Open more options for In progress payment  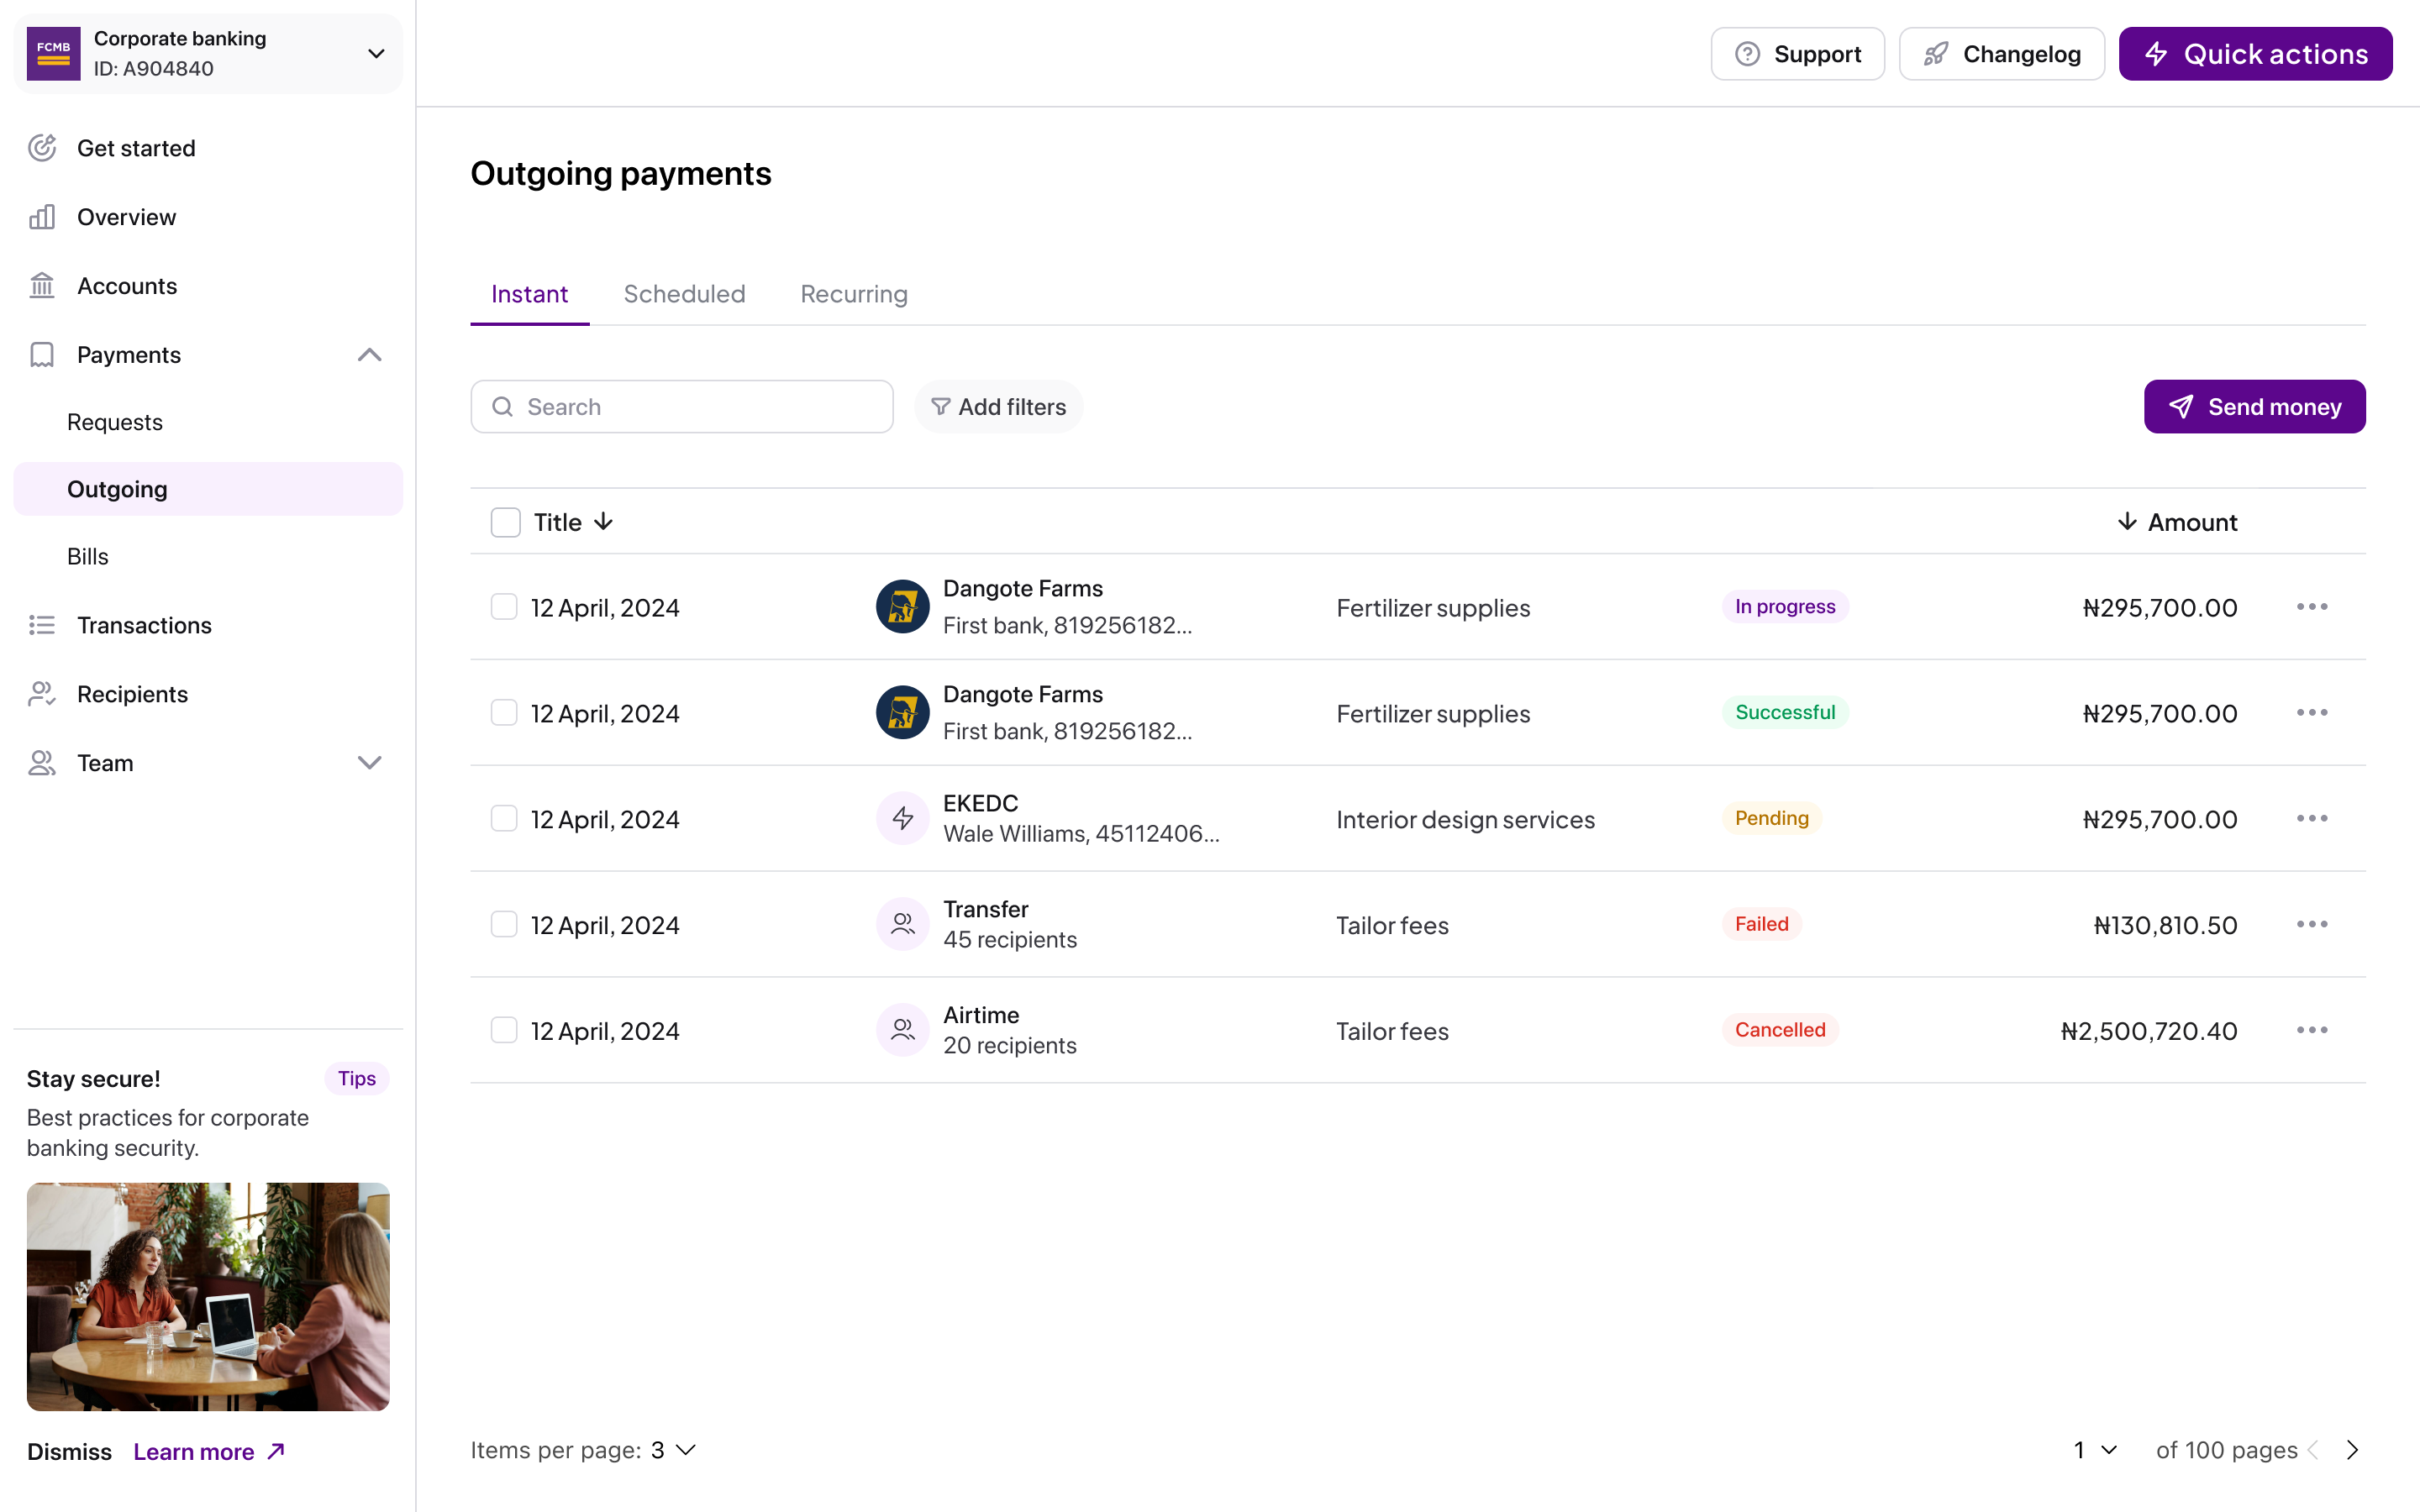tap(2312, 607)
